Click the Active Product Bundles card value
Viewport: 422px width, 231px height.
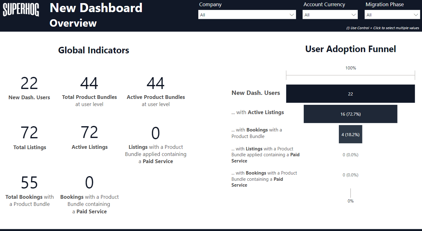pyautogui.click(x=155, y=83)
